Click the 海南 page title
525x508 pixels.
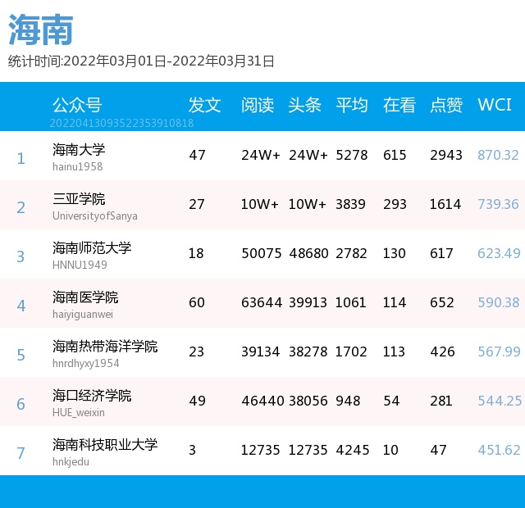41,30
